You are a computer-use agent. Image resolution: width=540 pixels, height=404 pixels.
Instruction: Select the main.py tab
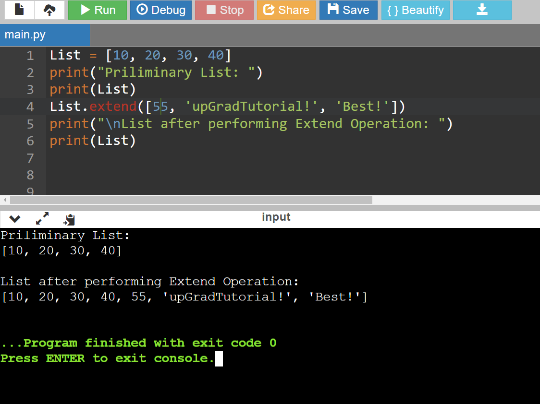(45, 36)
